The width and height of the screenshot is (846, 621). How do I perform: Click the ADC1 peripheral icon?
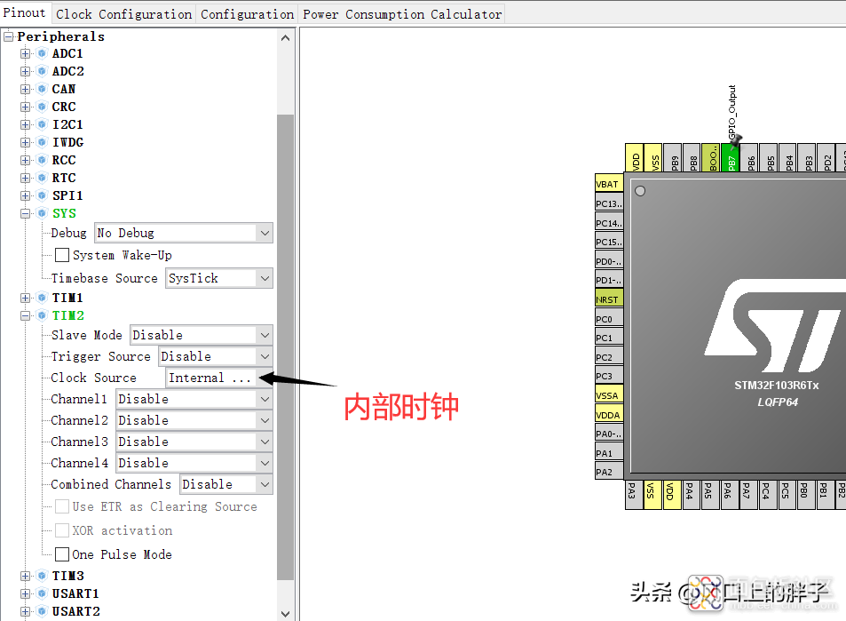pyautogui.click(x=42, y=53)
